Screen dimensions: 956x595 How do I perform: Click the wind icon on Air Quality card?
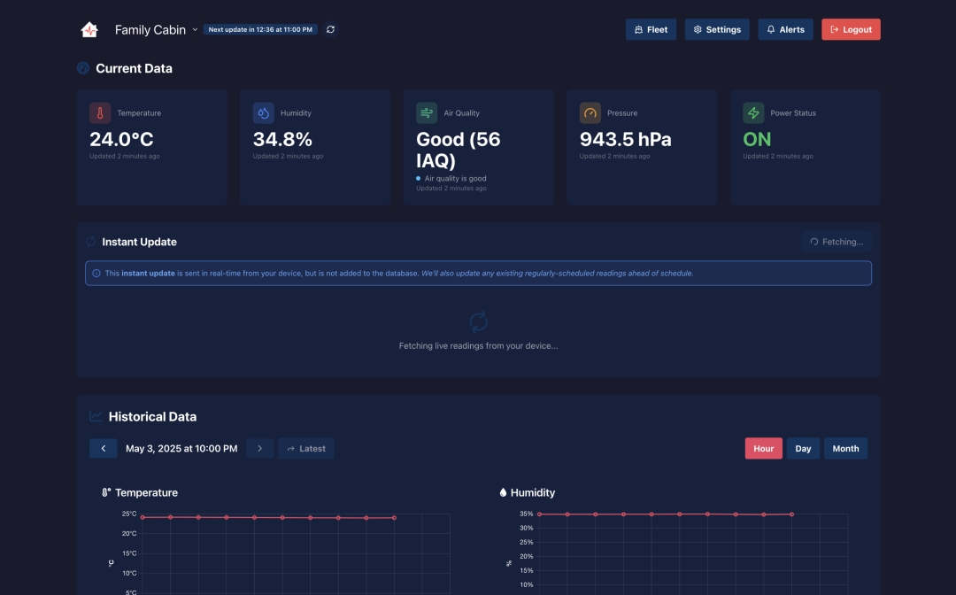click(427, 113)
